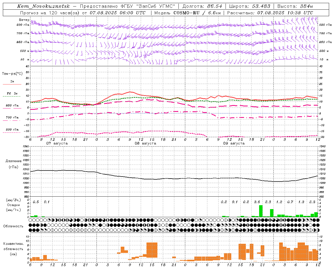The width and height of the screenshot is (333, 267).
Task: Click the 'Предоставлено ФГБУ "ЗапСиб УГМС"' provider text
Action: [127, 6]
